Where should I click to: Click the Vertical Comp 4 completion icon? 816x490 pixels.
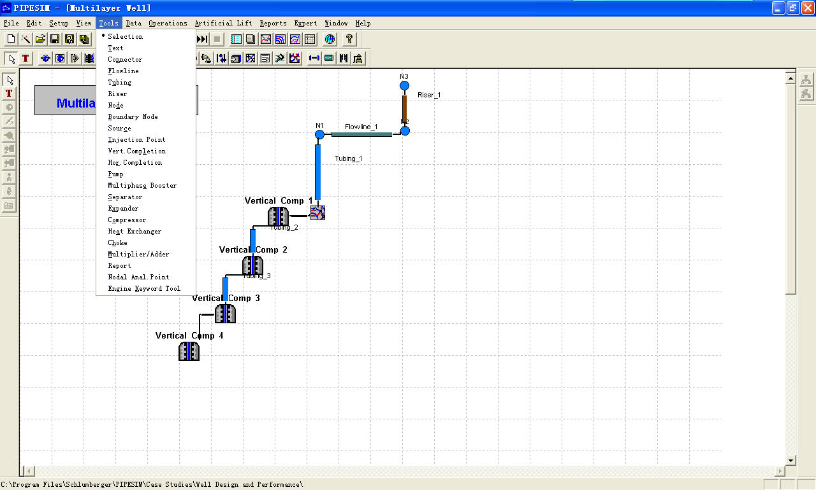[189, 351]
